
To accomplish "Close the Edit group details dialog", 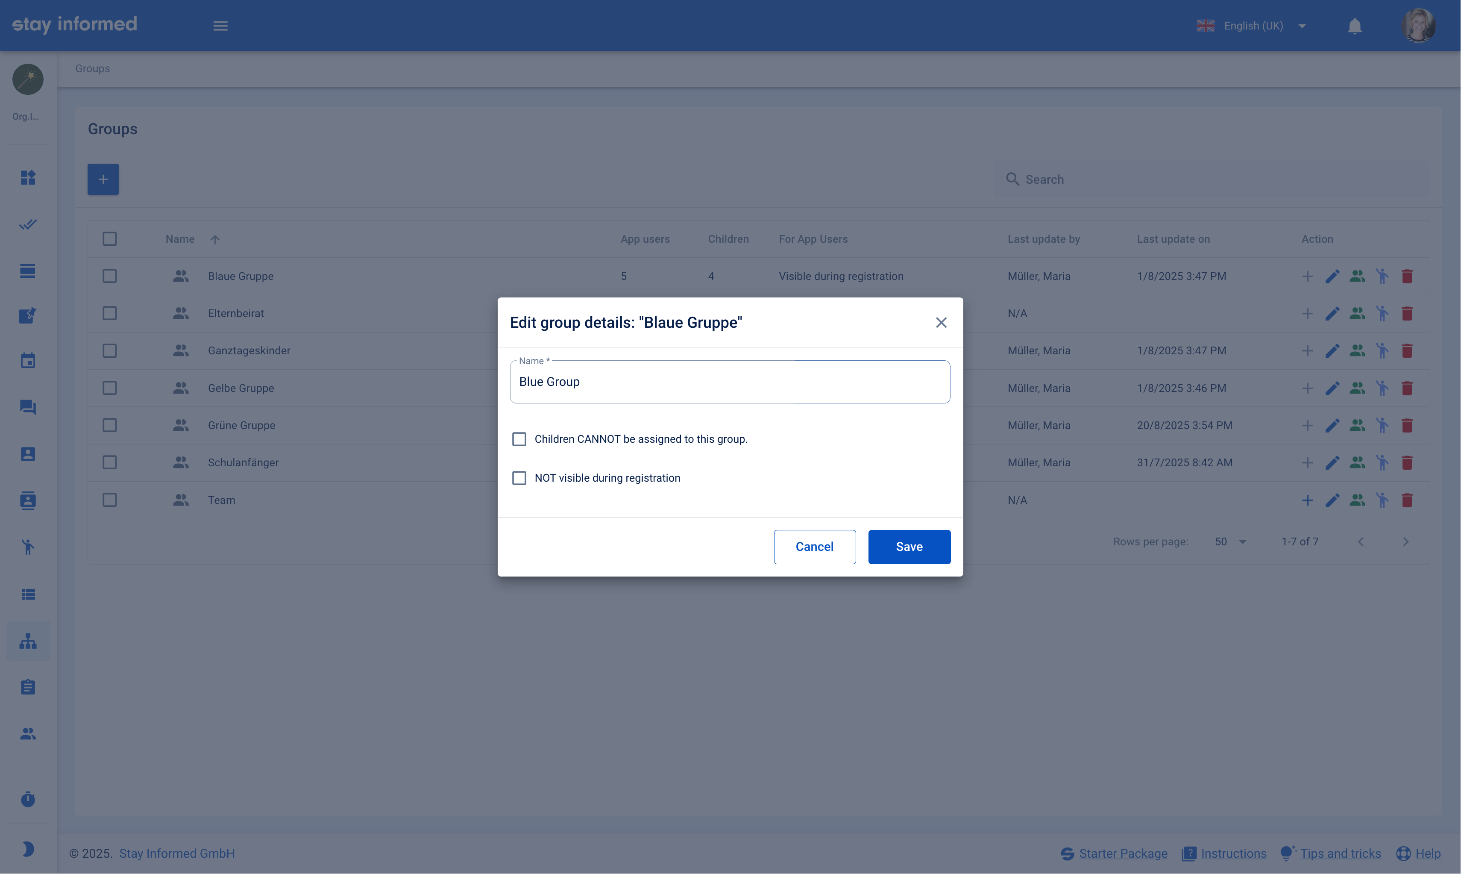I will click(941, 322).
